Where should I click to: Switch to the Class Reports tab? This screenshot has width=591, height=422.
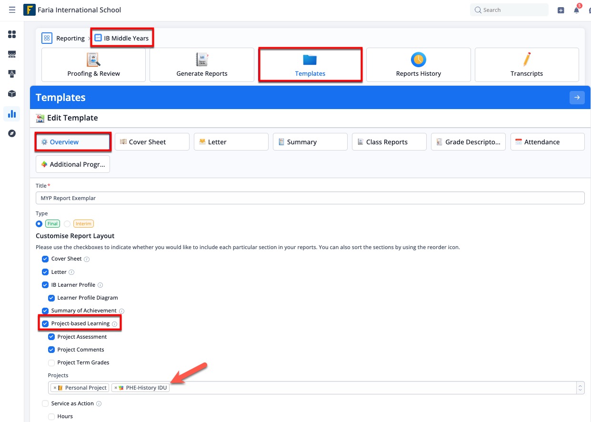pyautogui.click(x=389, y=142)
